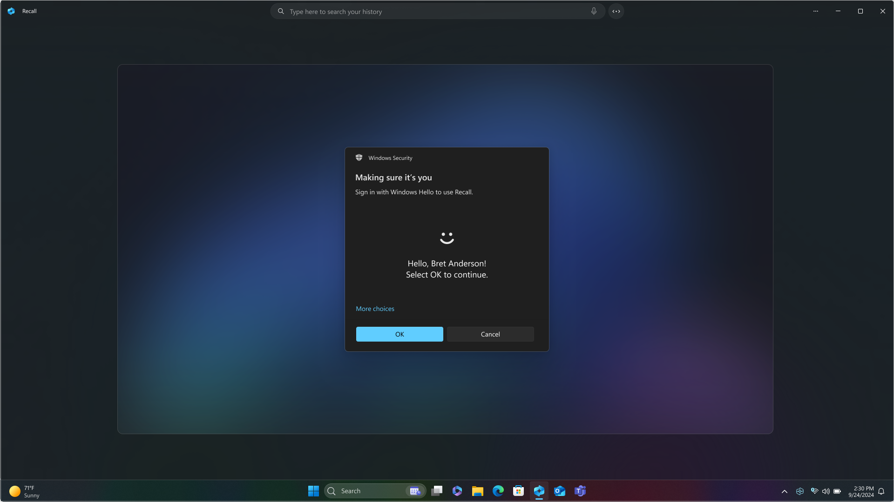894x502 pixels.
Task: Click More choices link in dialog
Action: coord(374,308)
